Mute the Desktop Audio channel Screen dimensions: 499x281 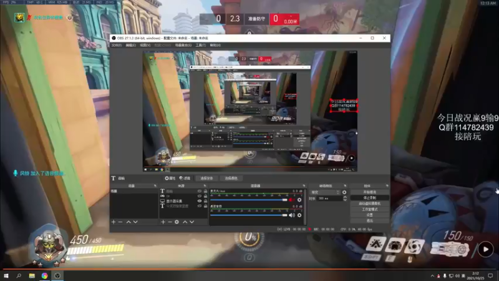click(291, 215)
